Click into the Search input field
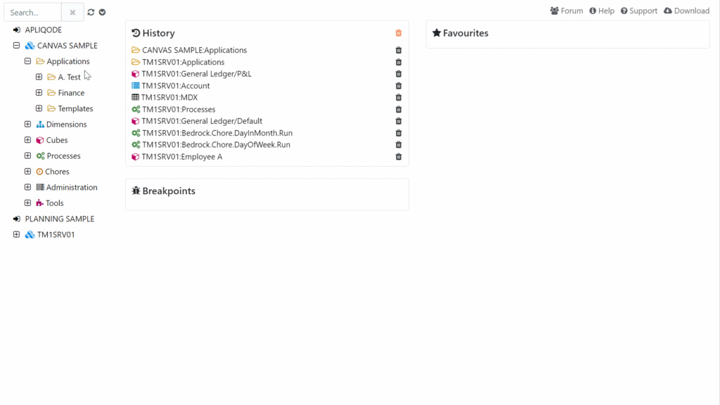Screen dimensions: 720x405 click(x=32, y=12)
